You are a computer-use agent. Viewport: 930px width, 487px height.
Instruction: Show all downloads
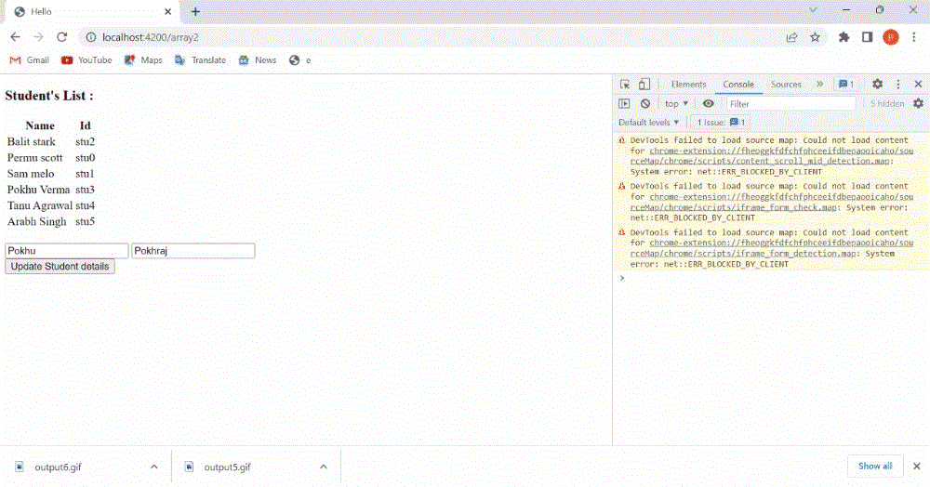[875, 467]
